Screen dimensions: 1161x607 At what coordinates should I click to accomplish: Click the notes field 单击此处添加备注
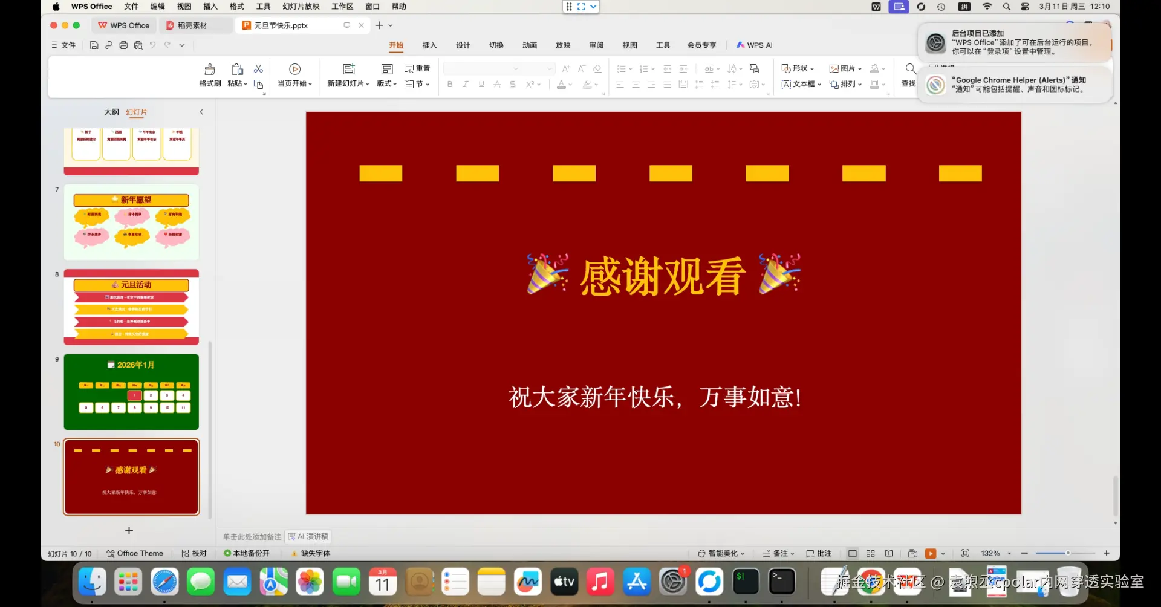point(252,537)
